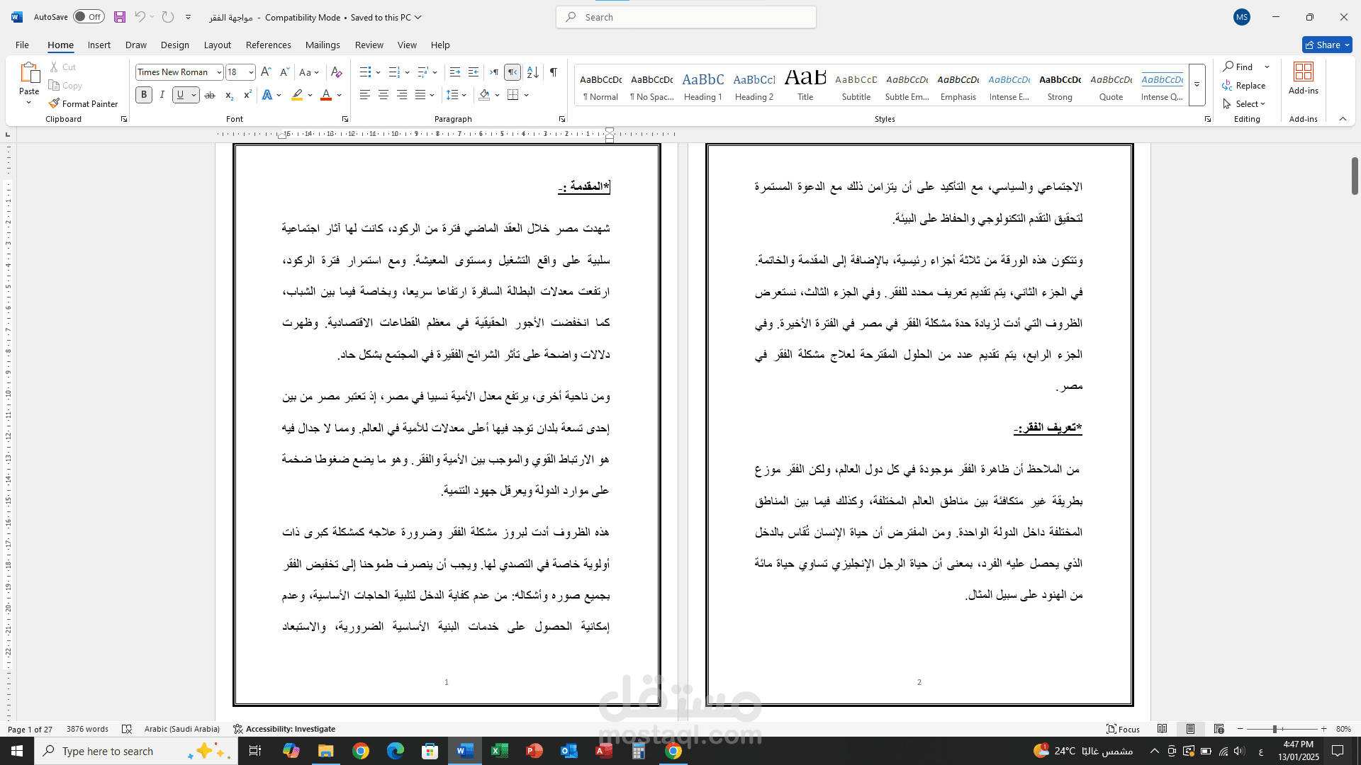1361x765 pixels.
Task: Toggle Underline formatting
Action: [x=181, y=95]
